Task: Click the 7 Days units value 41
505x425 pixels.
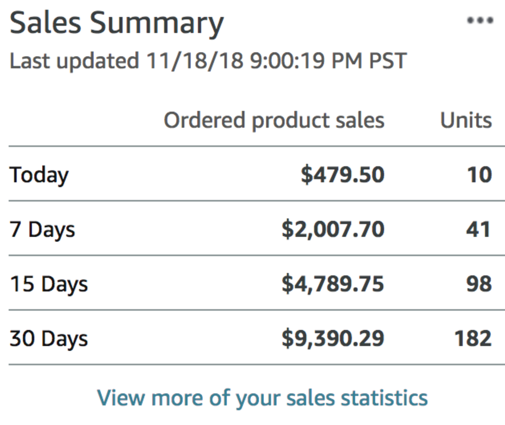Action: point(478,229)
